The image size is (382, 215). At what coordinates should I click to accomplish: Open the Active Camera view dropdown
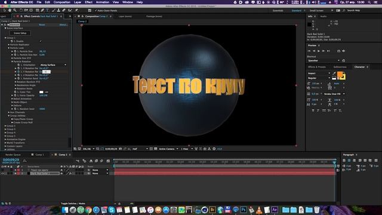tap(168, 149)
